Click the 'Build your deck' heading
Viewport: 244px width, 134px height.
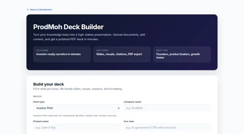48,84
